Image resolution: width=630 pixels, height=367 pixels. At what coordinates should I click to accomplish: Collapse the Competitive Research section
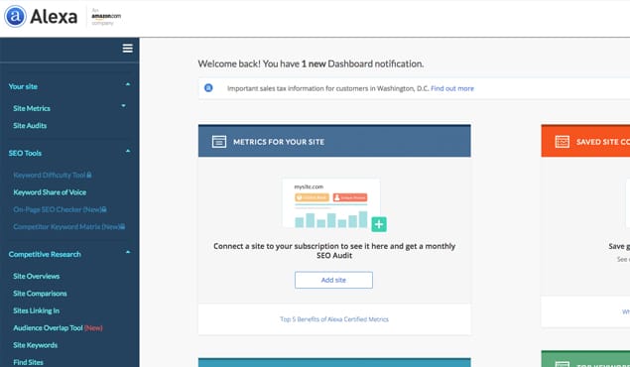click(x=128, y=252)
